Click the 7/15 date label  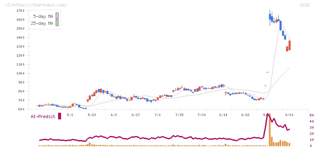coord(180,115)
